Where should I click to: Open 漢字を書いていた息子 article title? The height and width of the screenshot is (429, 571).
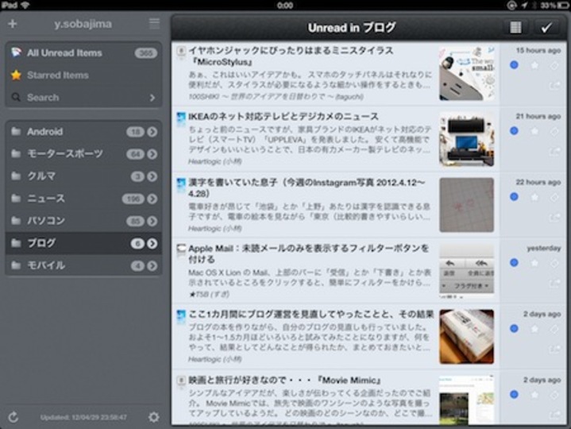[307, 187]
